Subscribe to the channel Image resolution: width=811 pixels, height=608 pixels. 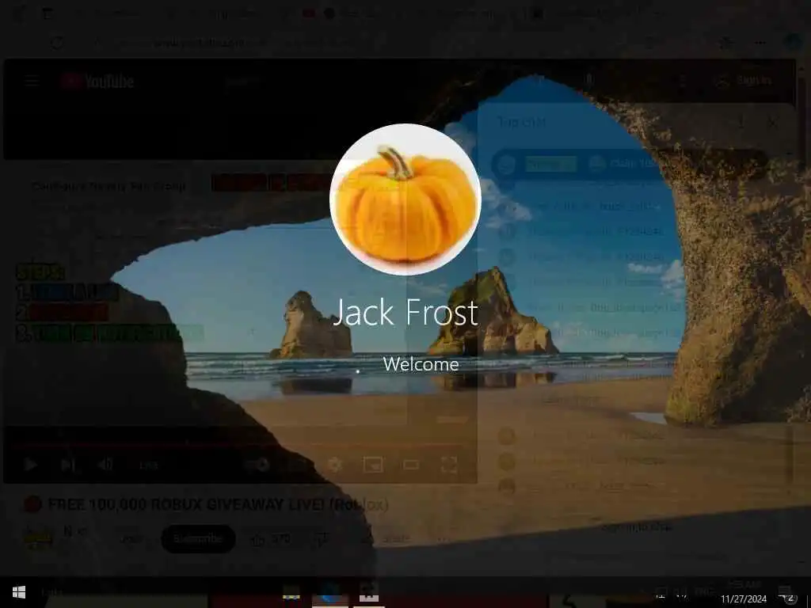click(x=198, y=538)
